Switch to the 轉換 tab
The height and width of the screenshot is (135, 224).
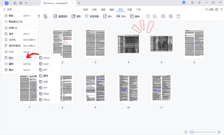(112, 9)
